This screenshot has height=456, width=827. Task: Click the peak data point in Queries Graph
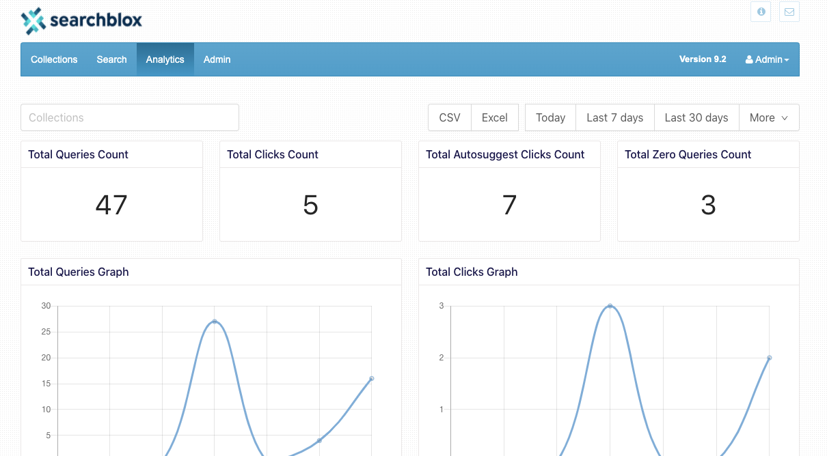pyautogui.click(x=215, y=322)
